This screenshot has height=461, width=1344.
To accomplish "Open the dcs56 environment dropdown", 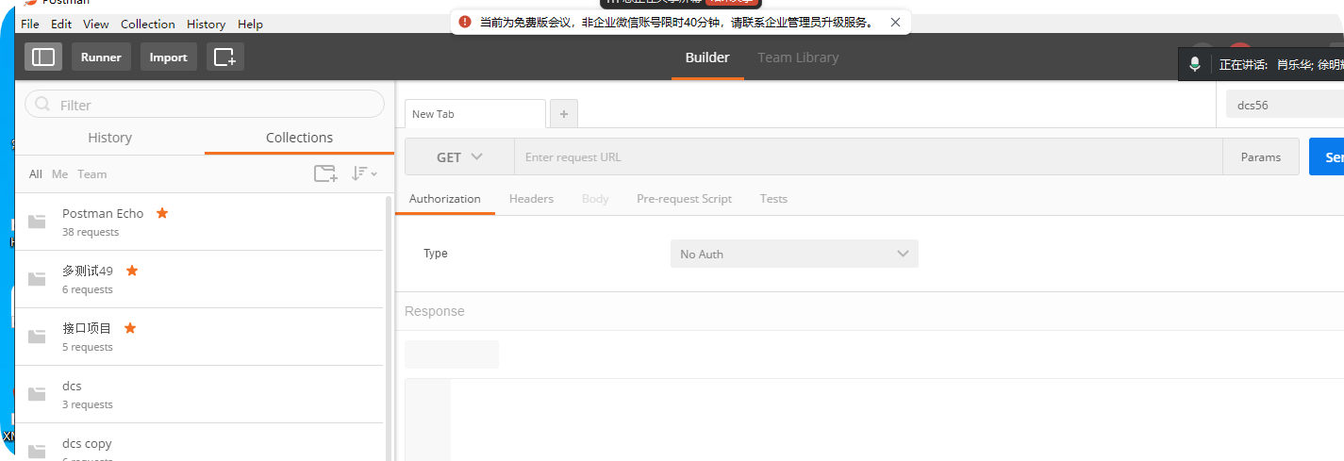I will pyautogui.click(x=1285, y=105).
